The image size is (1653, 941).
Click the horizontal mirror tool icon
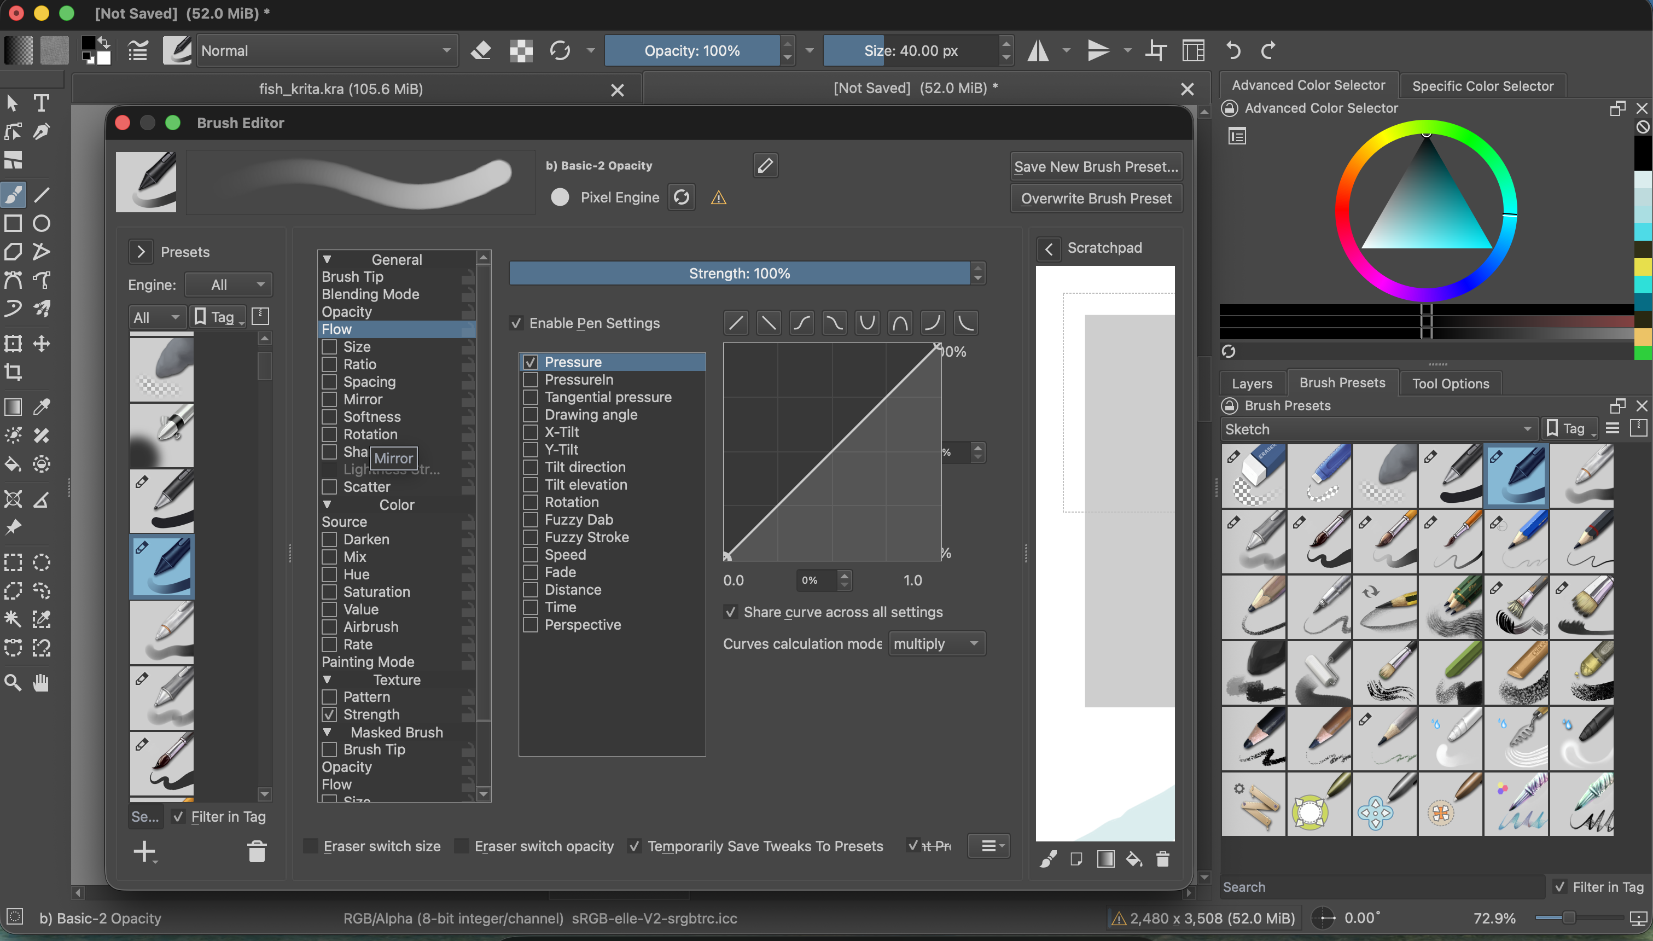[x=1038, y=50]
